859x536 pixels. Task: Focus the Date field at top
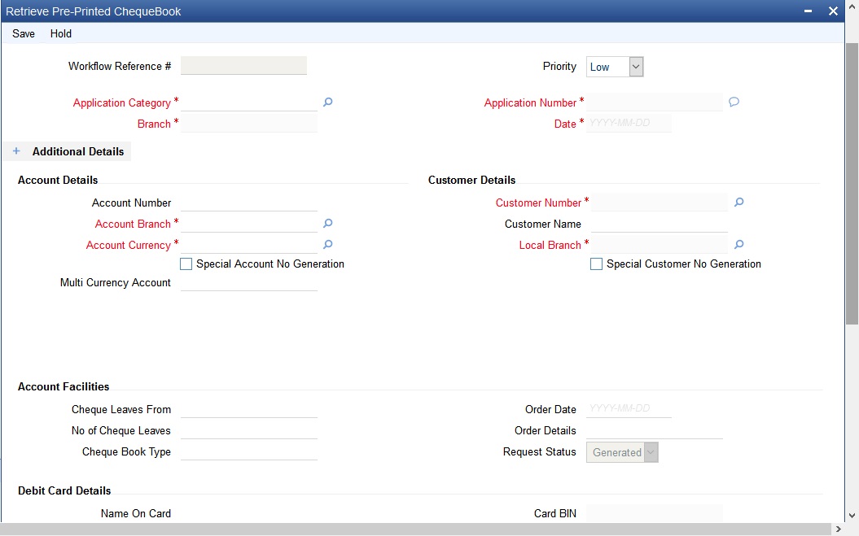click(629, 123)
